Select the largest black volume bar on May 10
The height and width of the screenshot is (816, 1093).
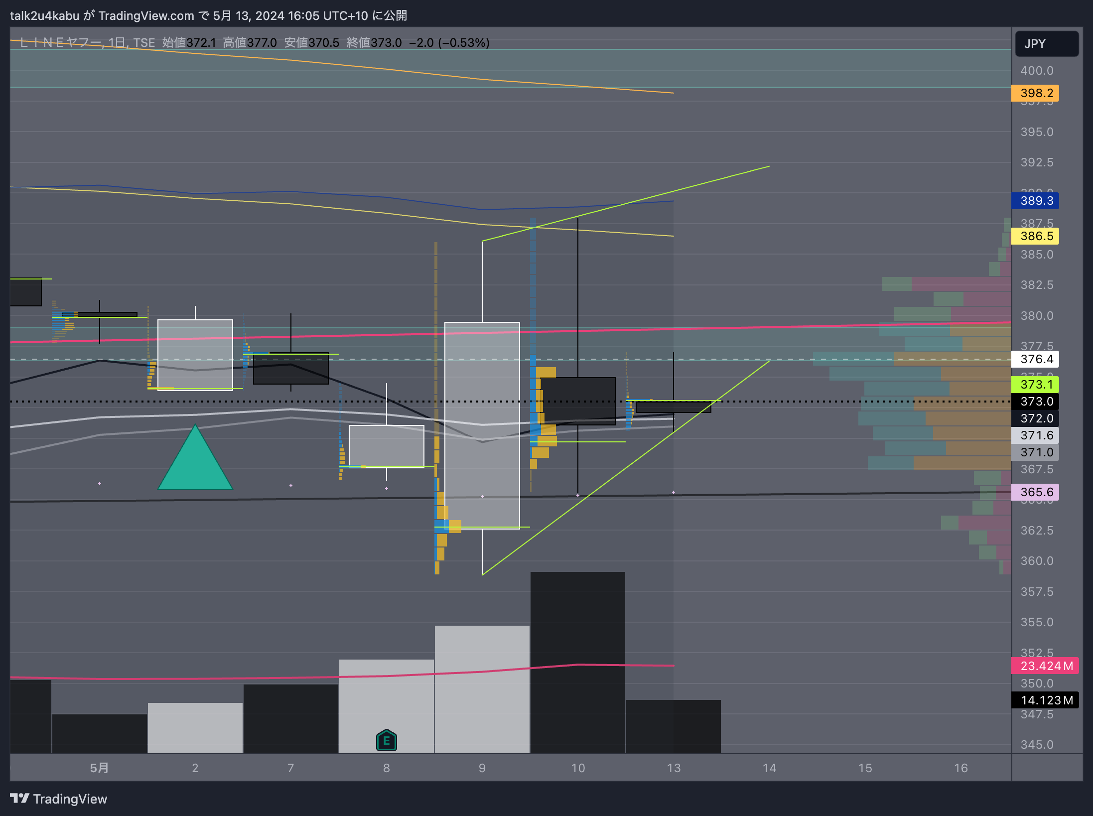click(578, 662)
